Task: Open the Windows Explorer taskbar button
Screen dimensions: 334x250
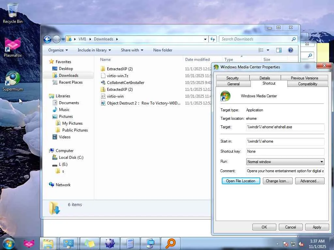Action: [x=48, y=243]
